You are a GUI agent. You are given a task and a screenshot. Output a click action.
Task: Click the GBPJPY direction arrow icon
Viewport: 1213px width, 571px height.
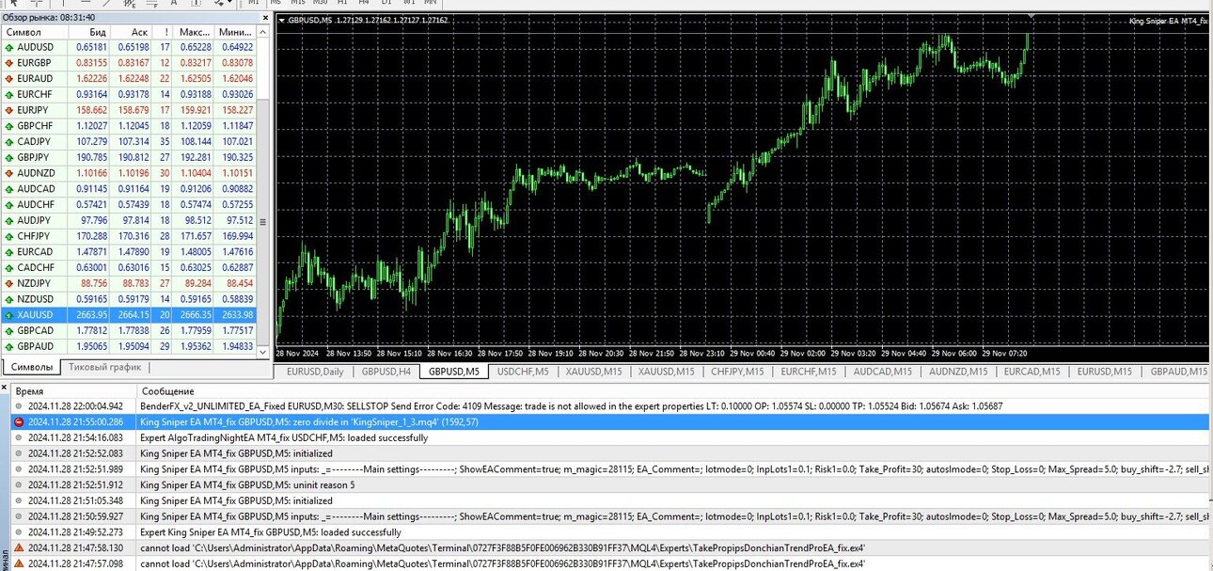(x=9, y=157)
